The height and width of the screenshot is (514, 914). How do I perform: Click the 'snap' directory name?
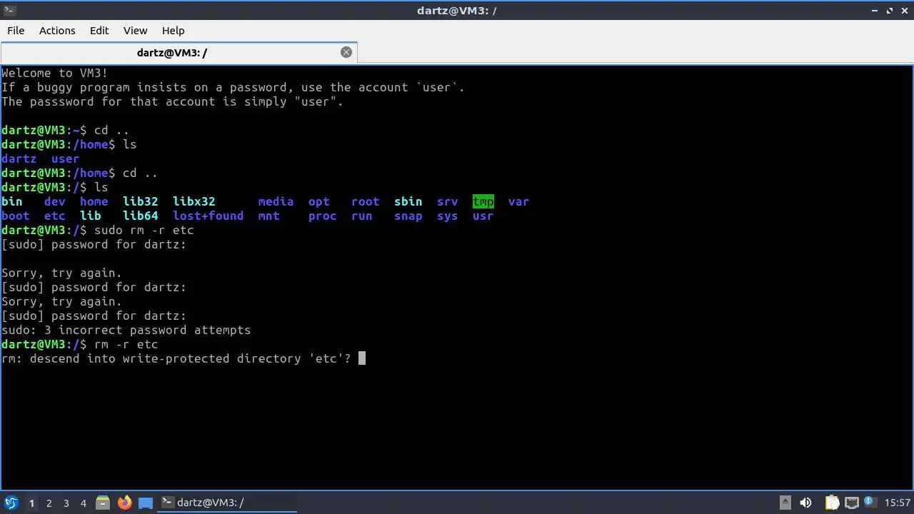click(x=408, y=216)
